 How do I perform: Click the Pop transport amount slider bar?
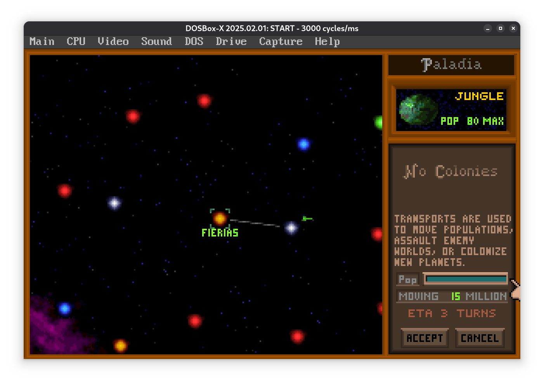pyautogui.click(x=466, y=279)
